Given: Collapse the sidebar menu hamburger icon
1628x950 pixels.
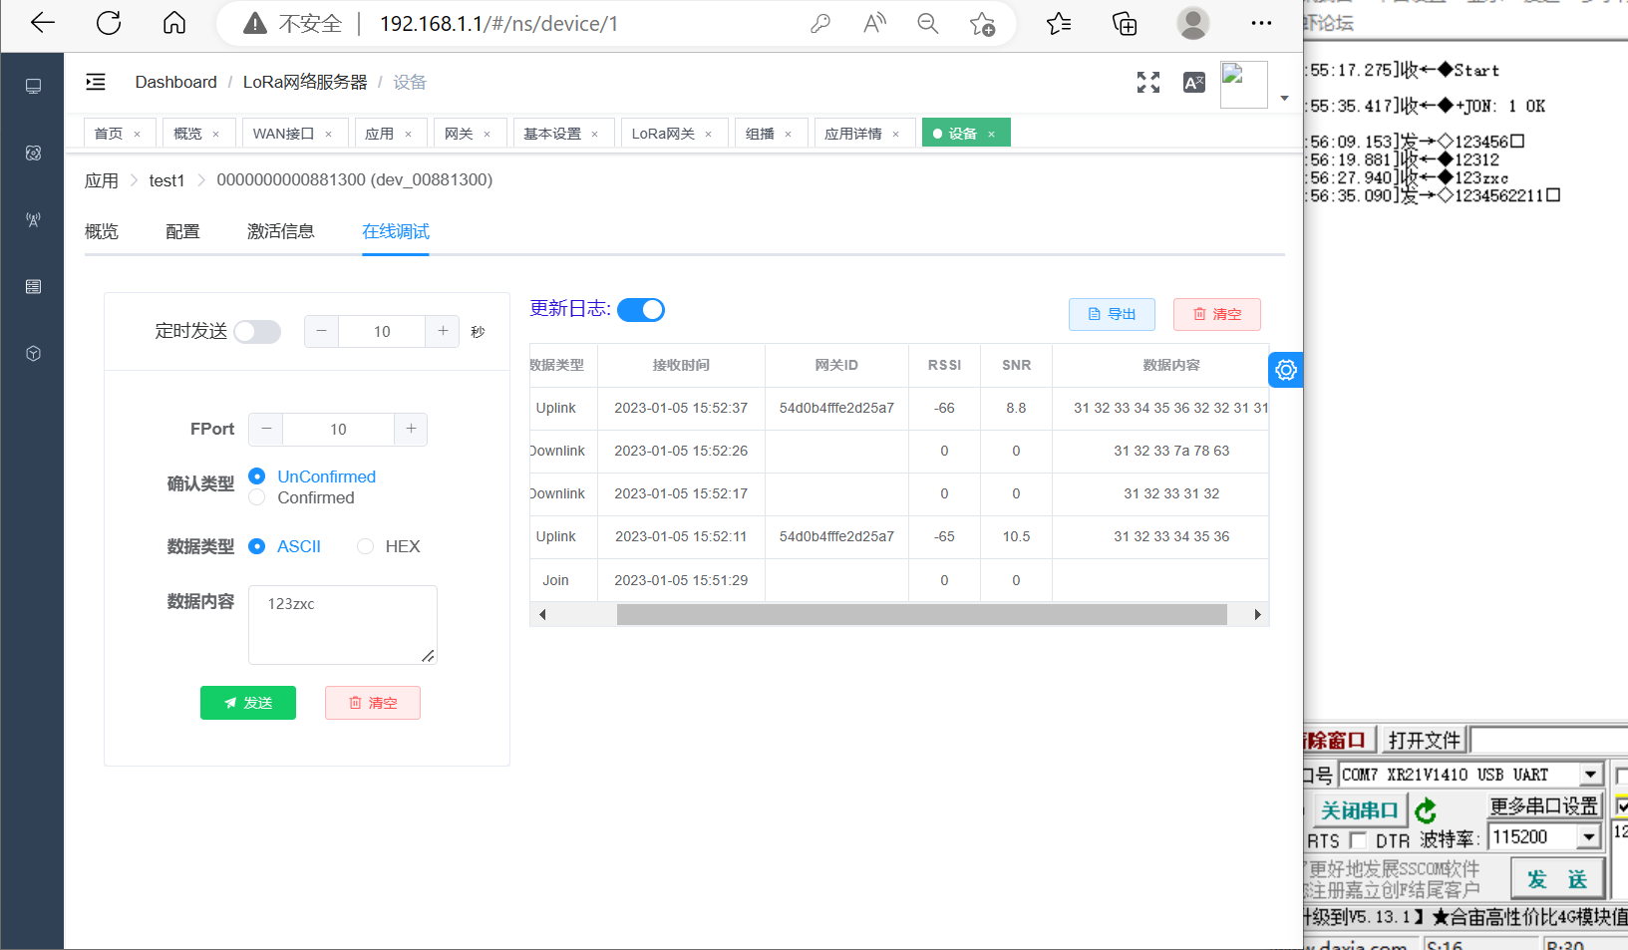Looking at the screenshot, I should pyautogui.click(x=96, y=82).
